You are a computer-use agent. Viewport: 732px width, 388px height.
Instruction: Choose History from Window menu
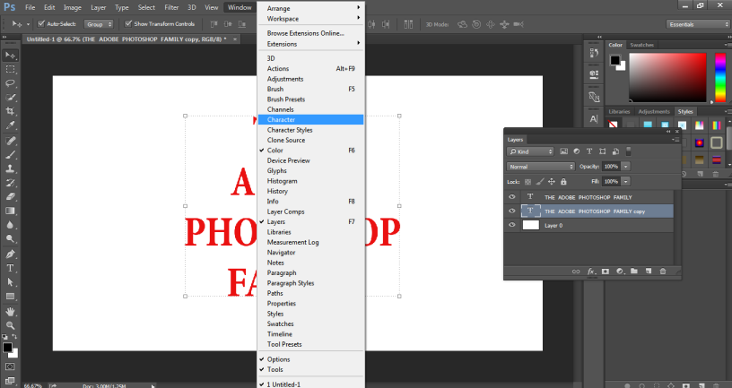(x=311, y=191)
